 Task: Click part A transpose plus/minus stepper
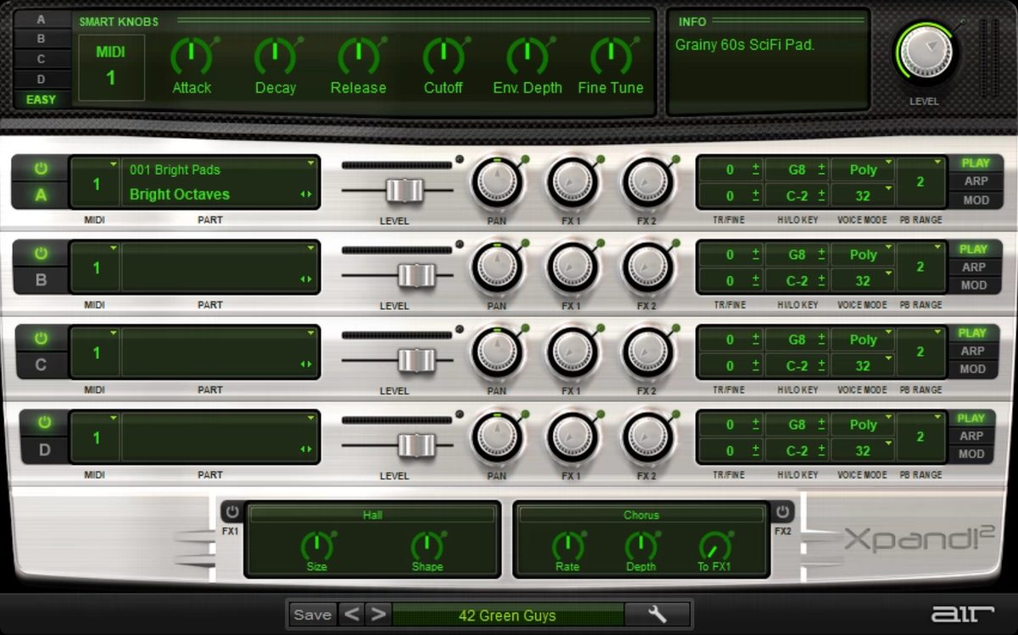(x=756, y=170)
